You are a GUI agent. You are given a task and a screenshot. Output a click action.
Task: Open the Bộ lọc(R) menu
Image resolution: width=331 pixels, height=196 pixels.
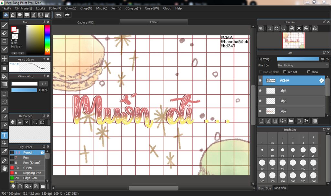[x=55, y=8]
